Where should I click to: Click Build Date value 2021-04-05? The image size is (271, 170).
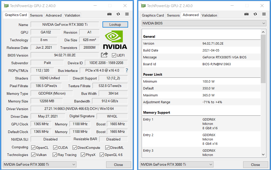pos(211,50)
